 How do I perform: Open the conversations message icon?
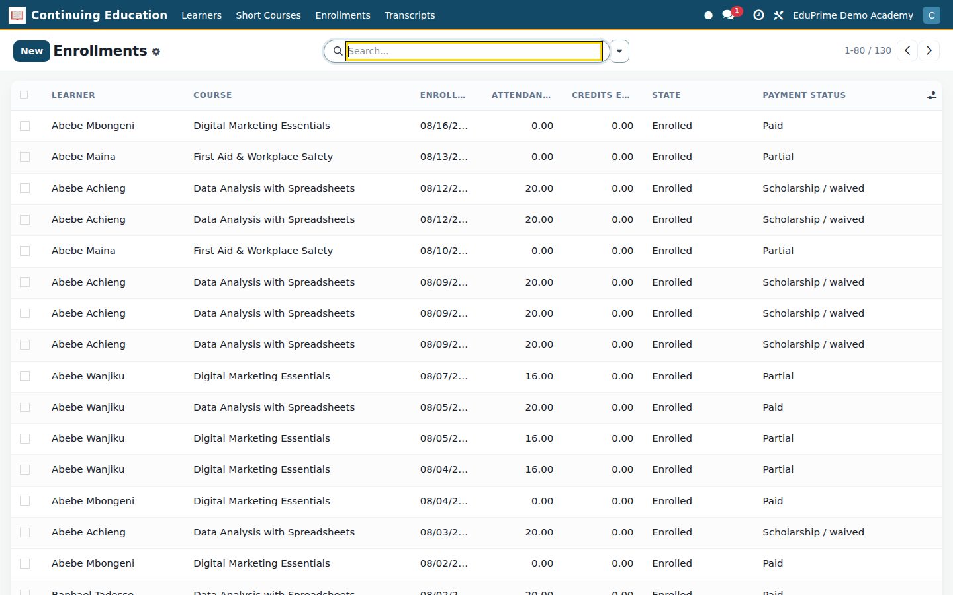click(x=729, y=15)
